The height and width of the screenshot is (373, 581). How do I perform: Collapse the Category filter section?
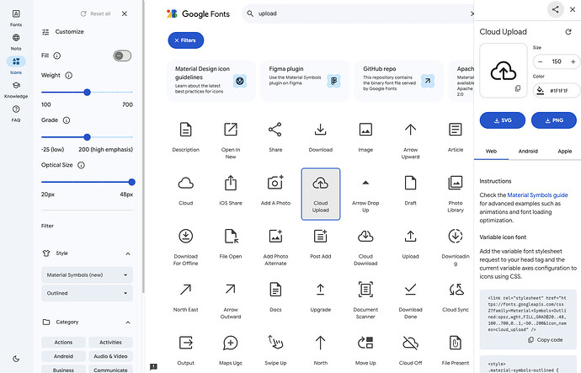(128, 322)
